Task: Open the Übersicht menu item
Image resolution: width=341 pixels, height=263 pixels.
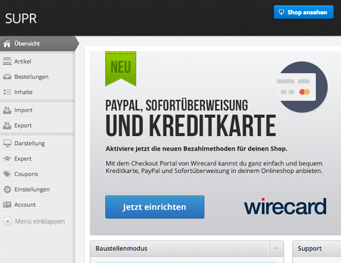Action: (38, 44)
